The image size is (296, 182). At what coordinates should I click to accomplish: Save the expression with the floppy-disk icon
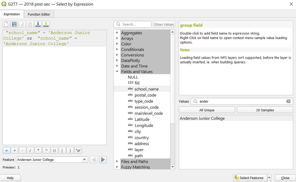[x=14, y=25]
